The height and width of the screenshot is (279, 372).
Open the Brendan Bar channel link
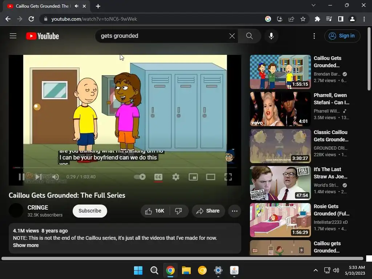pyautogui.click(x=327, y=74)
